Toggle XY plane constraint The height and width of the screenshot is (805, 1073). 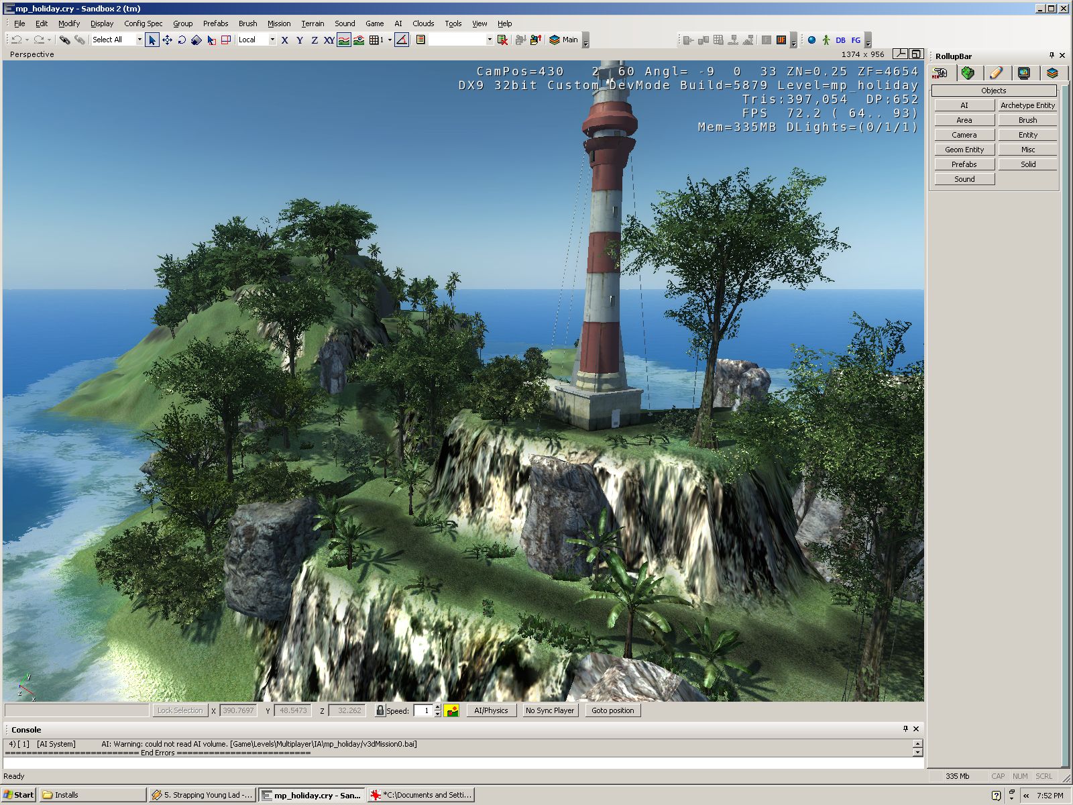pyautogui.click(x=329, y=40)
